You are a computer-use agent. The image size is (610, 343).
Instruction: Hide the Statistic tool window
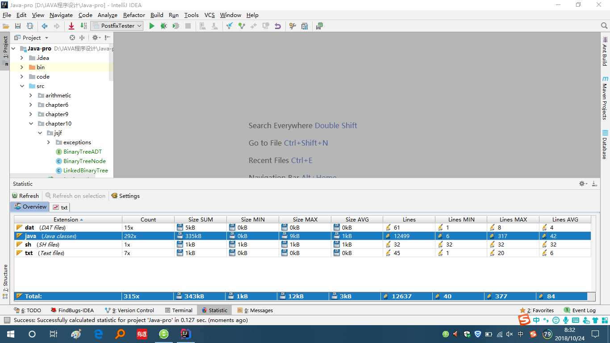(x=594, y=184)
